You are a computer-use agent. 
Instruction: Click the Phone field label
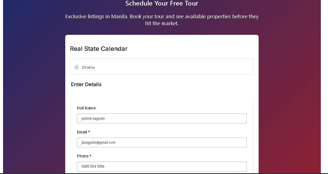(83, 156)
